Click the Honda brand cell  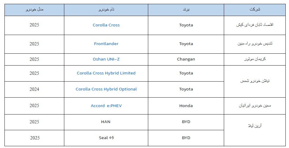pos(186,106)
